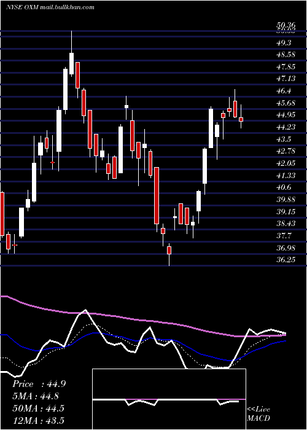Click the 43.5 price axis label
Viewport: 307px width, 430px height.
click(284, 139)
